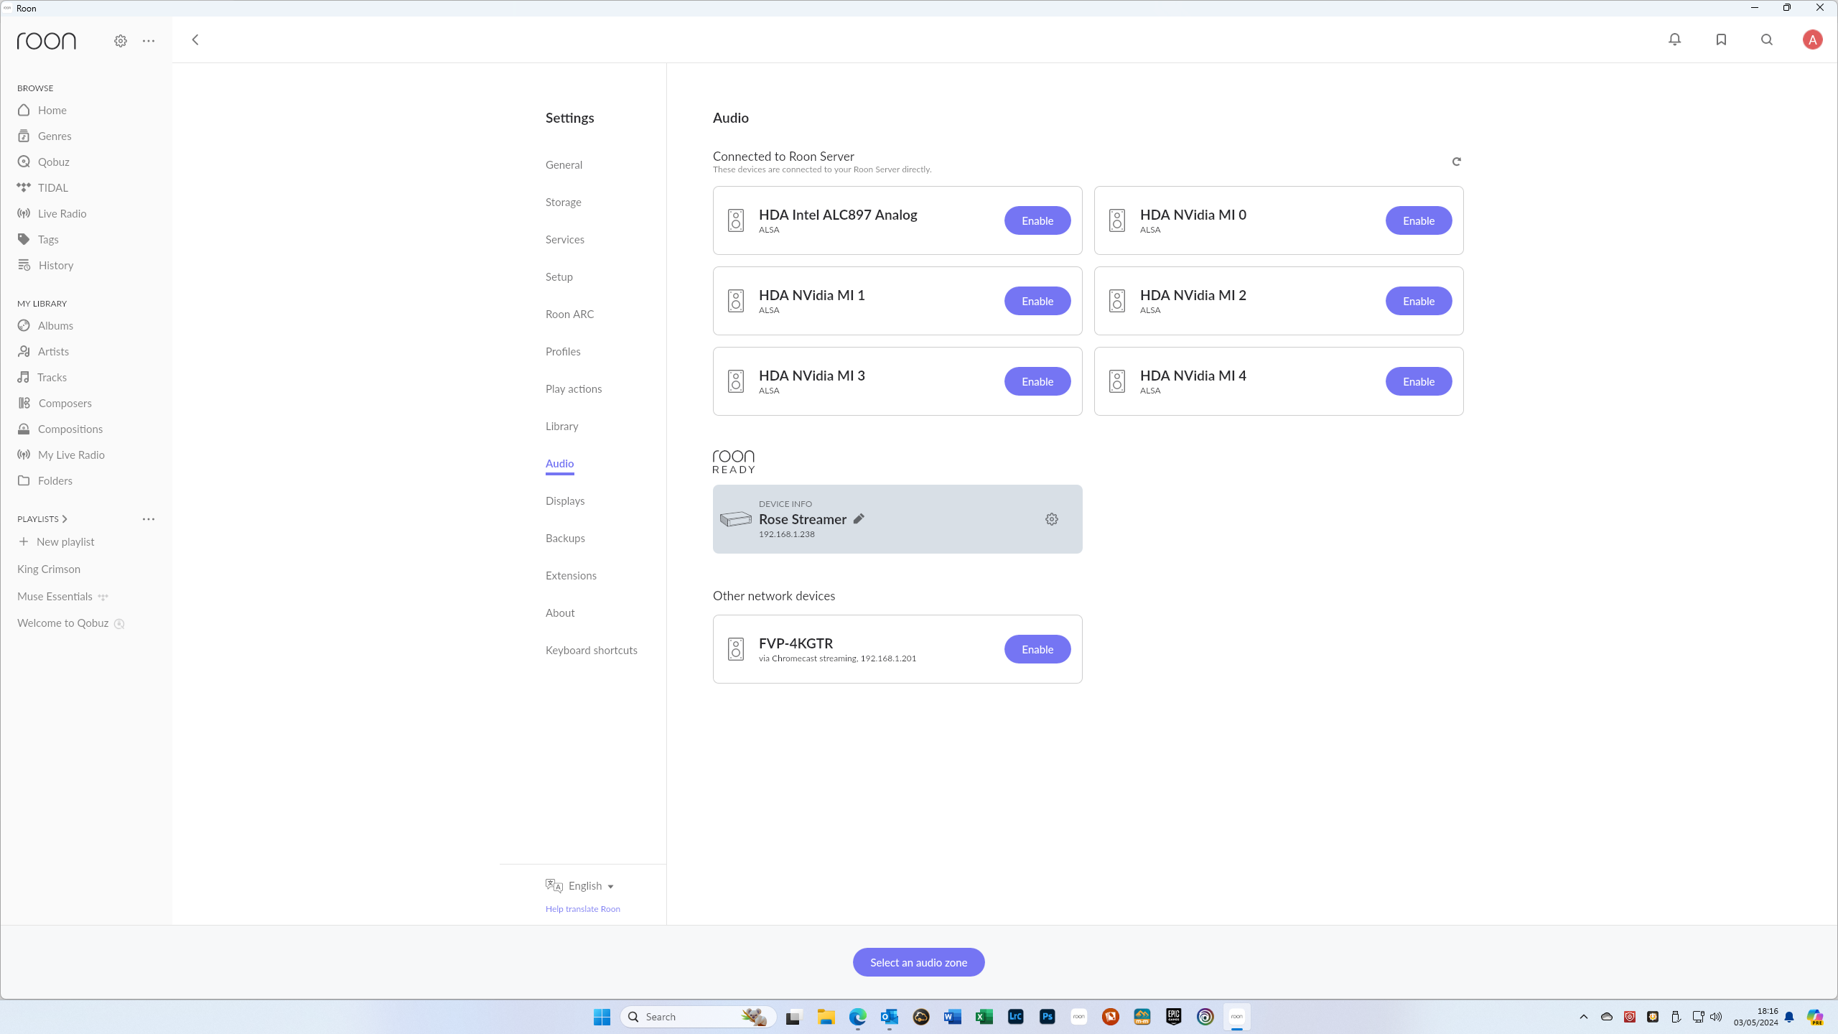This screenshot has height=1034, width=1838.
Task: Open Keyboard shortcuts settings tab
Action: tap(592, 650)
